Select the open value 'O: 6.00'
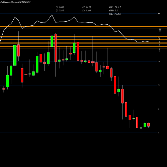The image size is (167, 167). click(60, 7)
